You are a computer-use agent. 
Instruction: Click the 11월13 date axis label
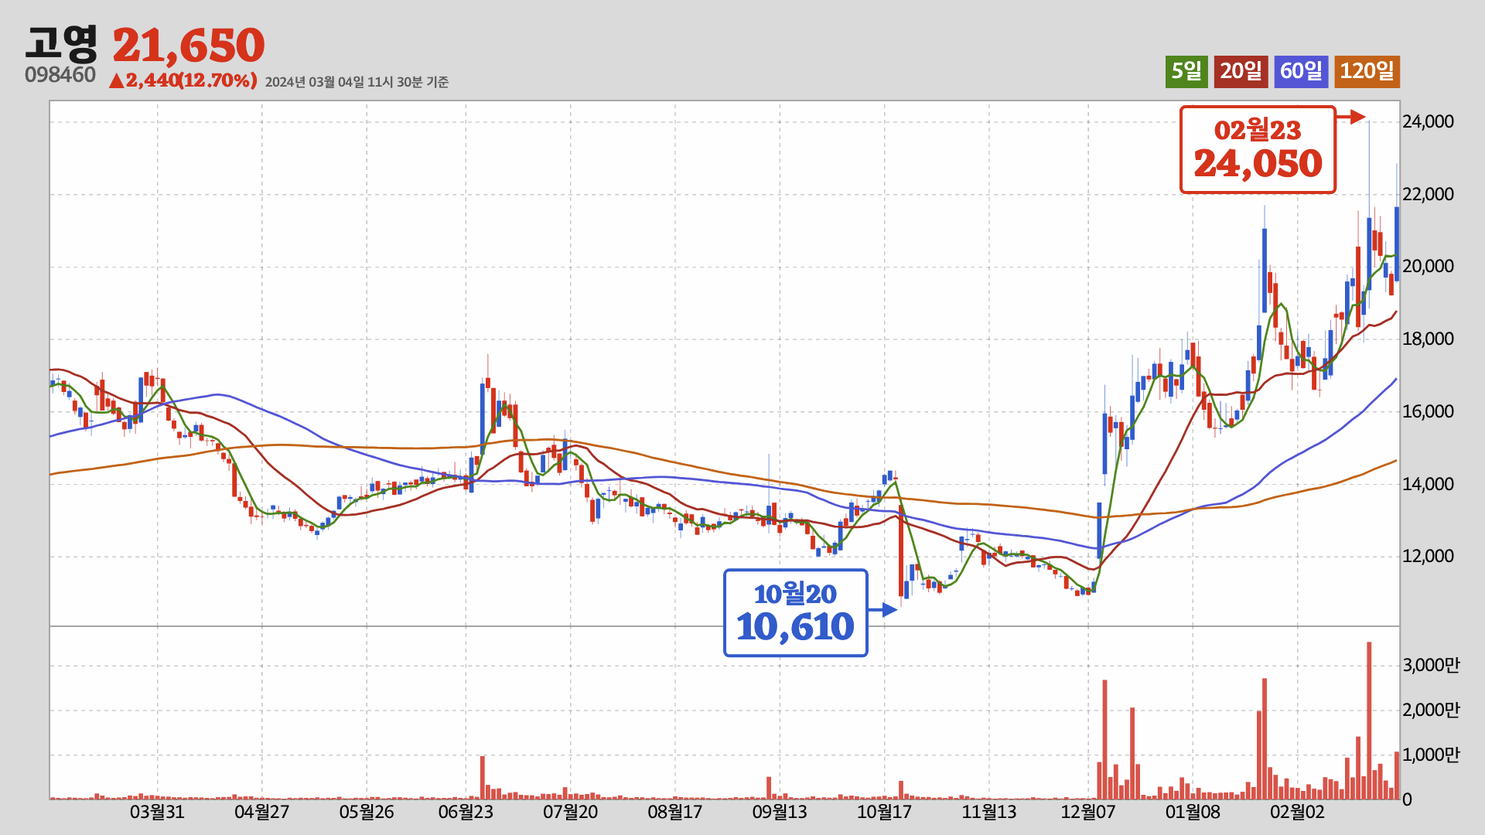pyautogui.click(x=989, y=812)
